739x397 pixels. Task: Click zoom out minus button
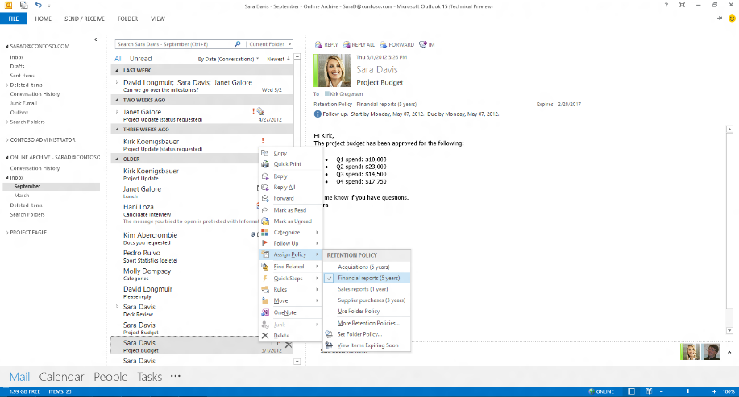pyautogui.click(x=662, y=391)
